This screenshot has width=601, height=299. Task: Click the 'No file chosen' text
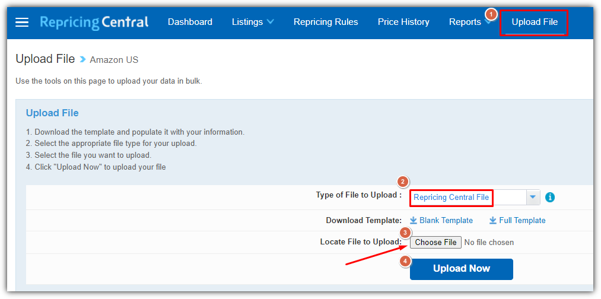point(489,242)
